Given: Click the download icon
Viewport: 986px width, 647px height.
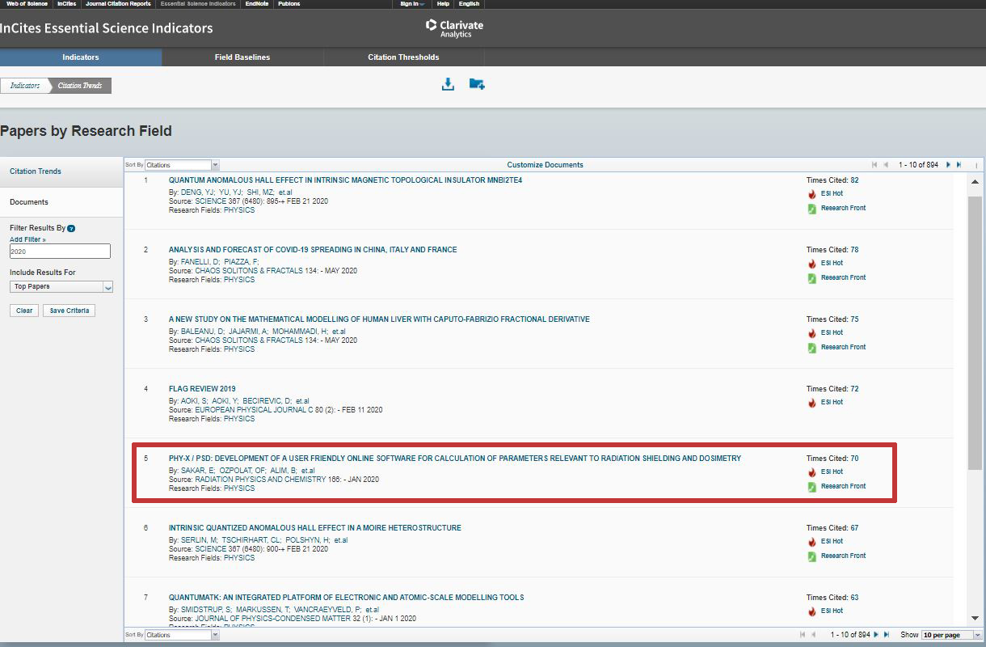Looking at the screenshot, I should click(x=448, y=84).
